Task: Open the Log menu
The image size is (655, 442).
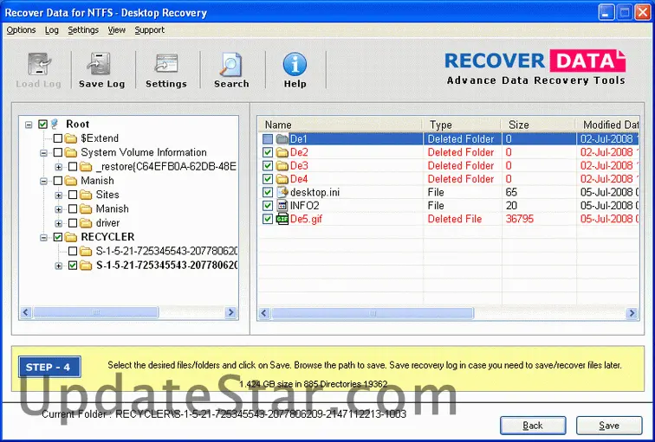Action: [x=52, y=30]
